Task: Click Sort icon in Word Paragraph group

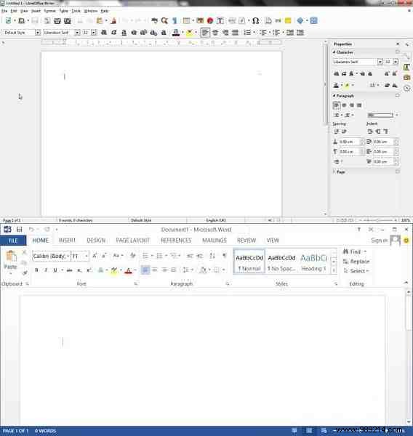Action: (212, 256)
